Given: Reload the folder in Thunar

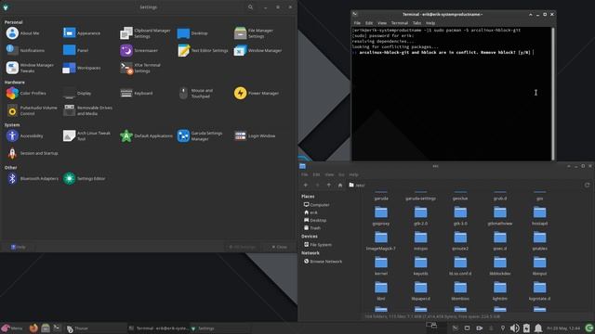Looking at the screenshot, I should pos(587,185).
